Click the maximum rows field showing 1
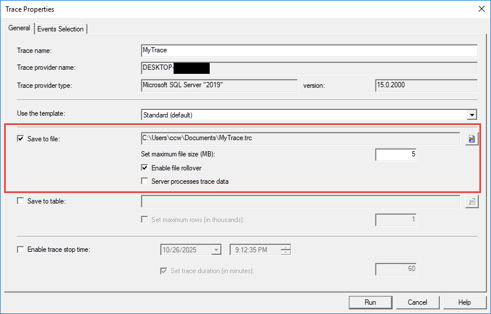Viewport: 491px width, 314px height. pos(396,220)
